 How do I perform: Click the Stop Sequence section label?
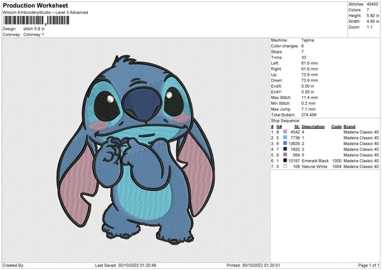coord(285,120)
